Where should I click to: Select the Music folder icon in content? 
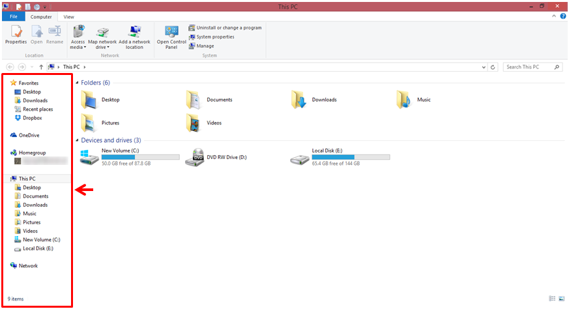(404, 100)
